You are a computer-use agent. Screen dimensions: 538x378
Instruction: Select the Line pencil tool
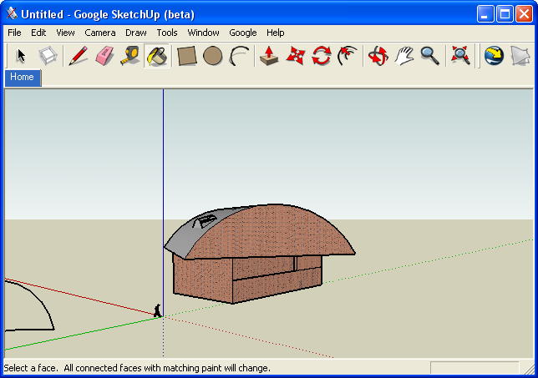[78, 56]
